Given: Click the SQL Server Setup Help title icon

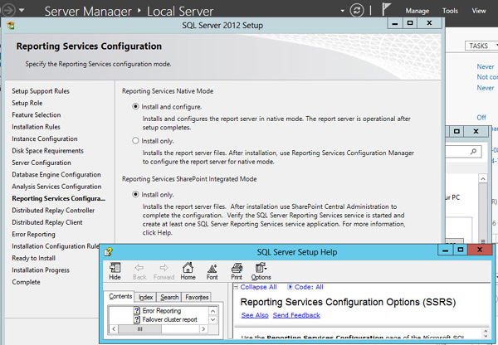Looking at the screenshot, I should point(108,251).
